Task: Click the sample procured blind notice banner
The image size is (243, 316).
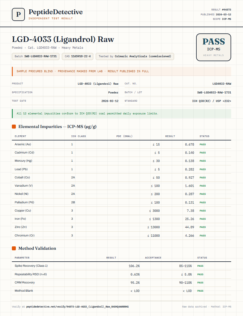Action: (x=121, y=71)
